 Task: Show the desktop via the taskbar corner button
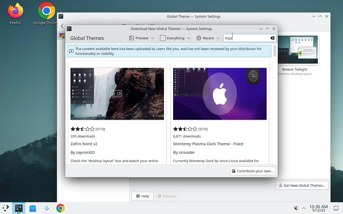336,208
